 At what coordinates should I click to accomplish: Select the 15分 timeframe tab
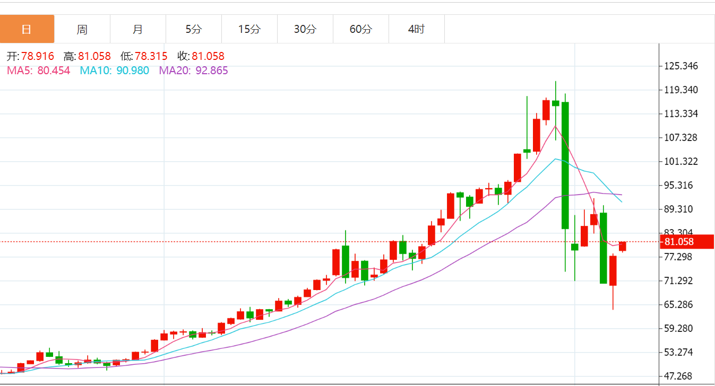tap(249, 29)
